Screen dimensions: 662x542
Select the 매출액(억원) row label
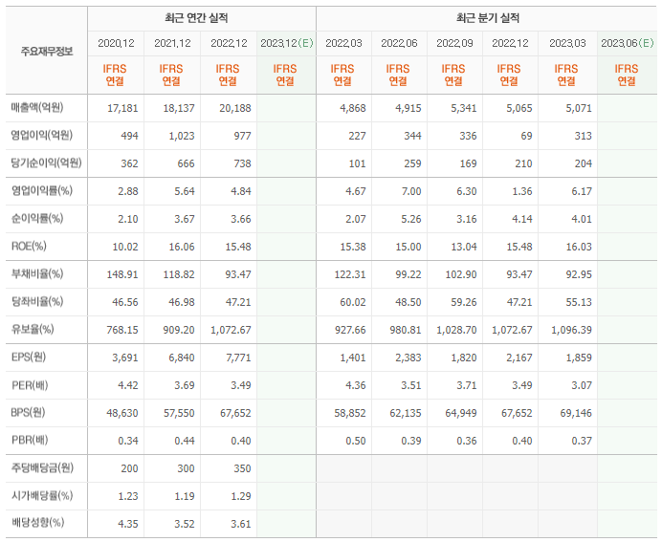click(37, 108)
